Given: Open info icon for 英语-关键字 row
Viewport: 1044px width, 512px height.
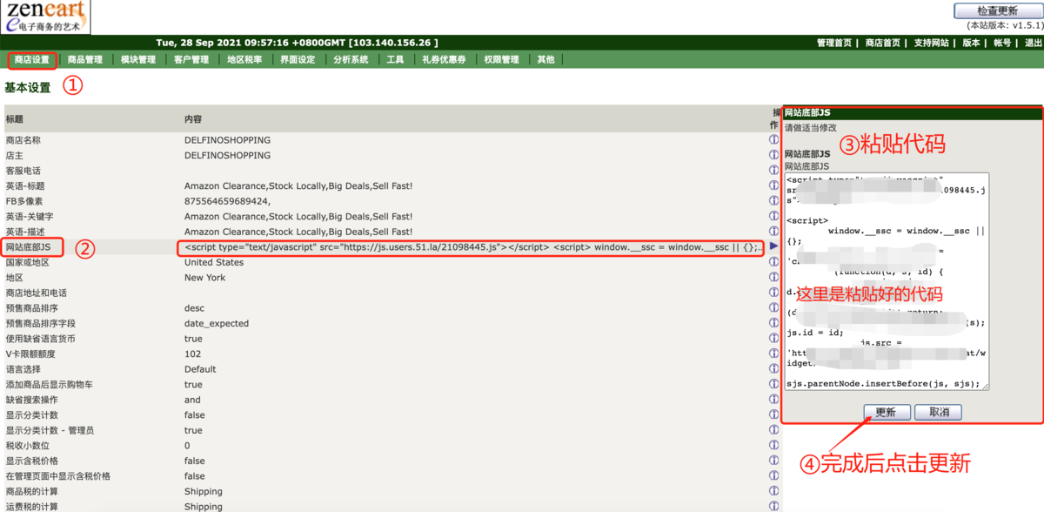Looking at the screenshot, I should point(773,216).
